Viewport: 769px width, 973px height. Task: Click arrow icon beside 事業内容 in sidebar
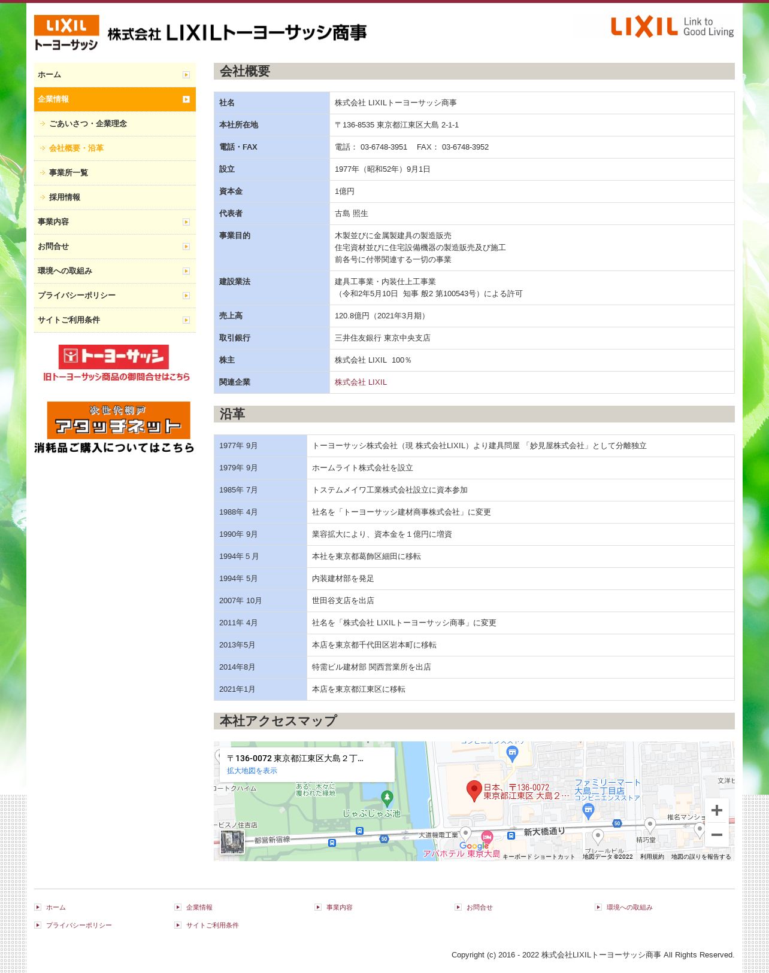[186, 222]
